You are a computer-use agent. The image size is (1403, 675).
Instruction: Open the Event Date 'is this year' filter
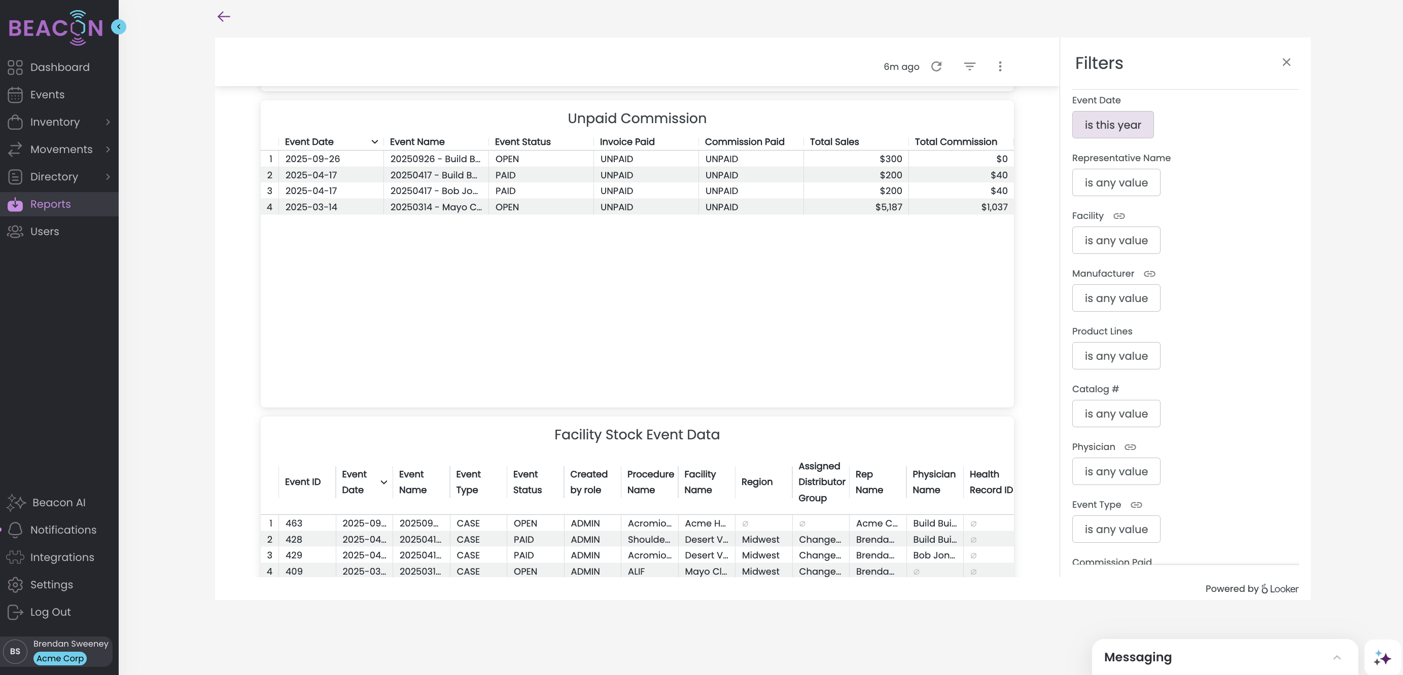[1112, 125]
